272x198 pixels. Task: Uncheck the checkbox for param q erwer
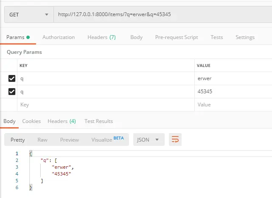pyautogui.click(x=12, y=78)
